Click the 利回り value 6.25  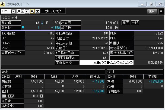pyautogui.click(x=160, y=43)
